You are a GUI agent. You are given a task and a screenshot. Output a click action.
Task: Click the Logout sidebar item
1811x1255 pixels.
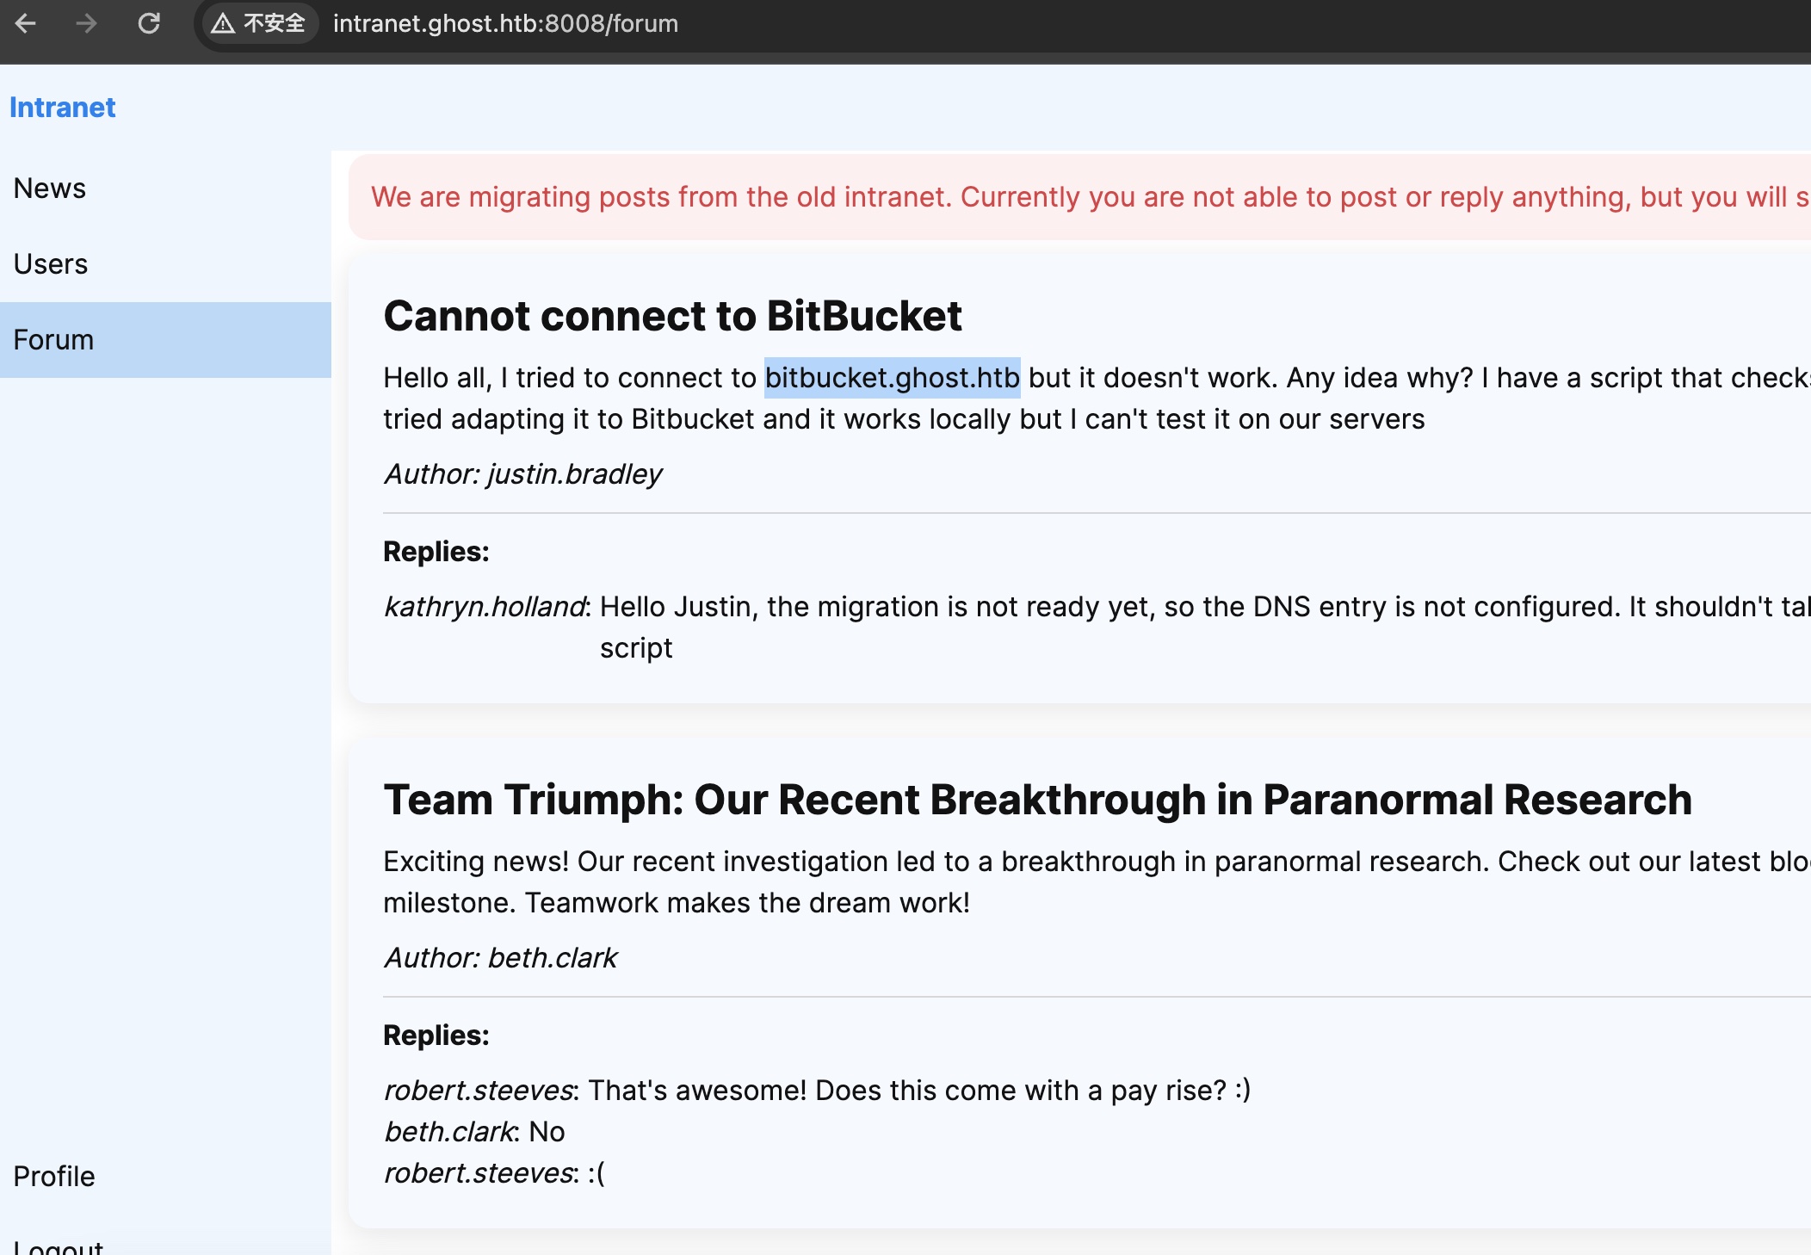[x=59, y=1246]
